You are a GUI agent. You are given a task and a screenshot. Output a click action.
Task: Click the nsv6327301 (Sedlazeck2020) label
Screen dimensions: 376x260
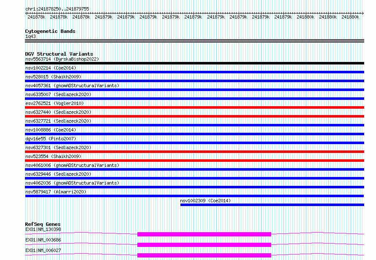pyautogui.click(x=58, y=147)
